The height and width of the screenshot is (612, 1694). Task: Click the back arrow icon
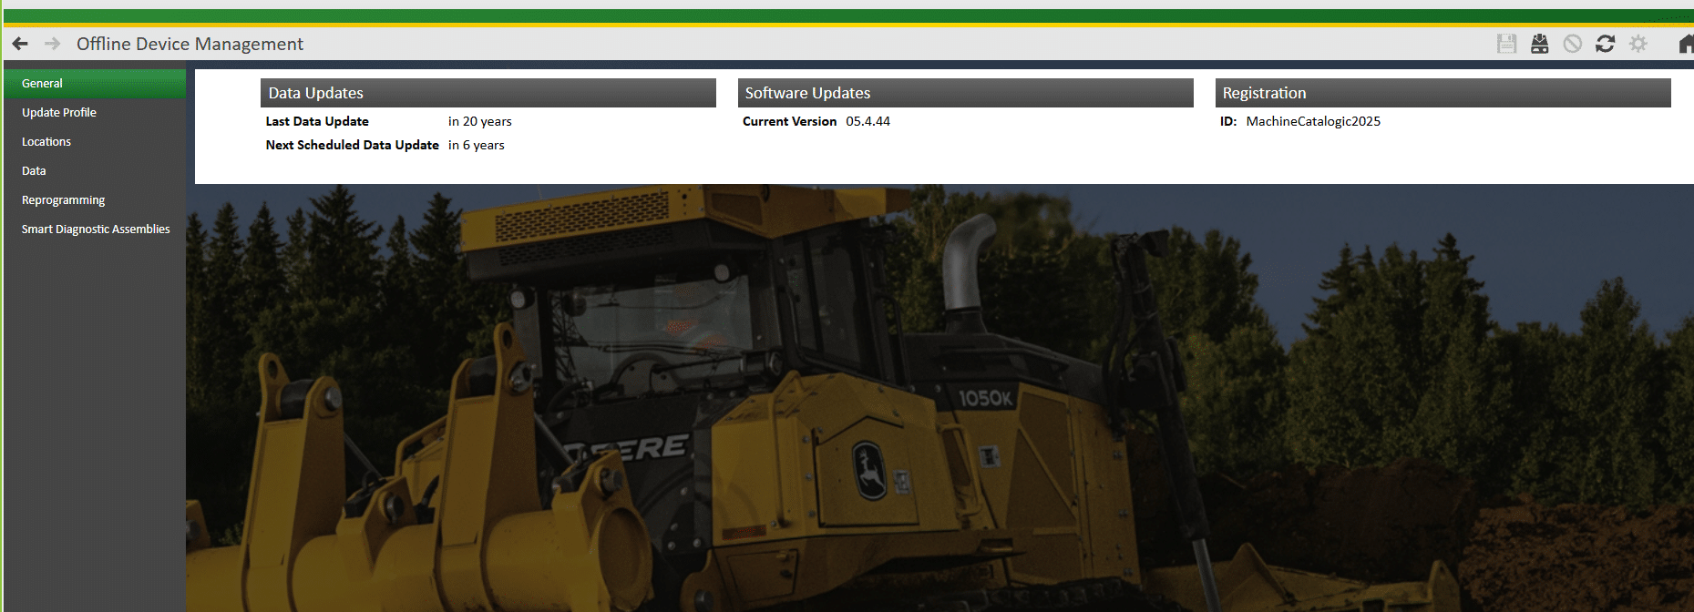20,44
